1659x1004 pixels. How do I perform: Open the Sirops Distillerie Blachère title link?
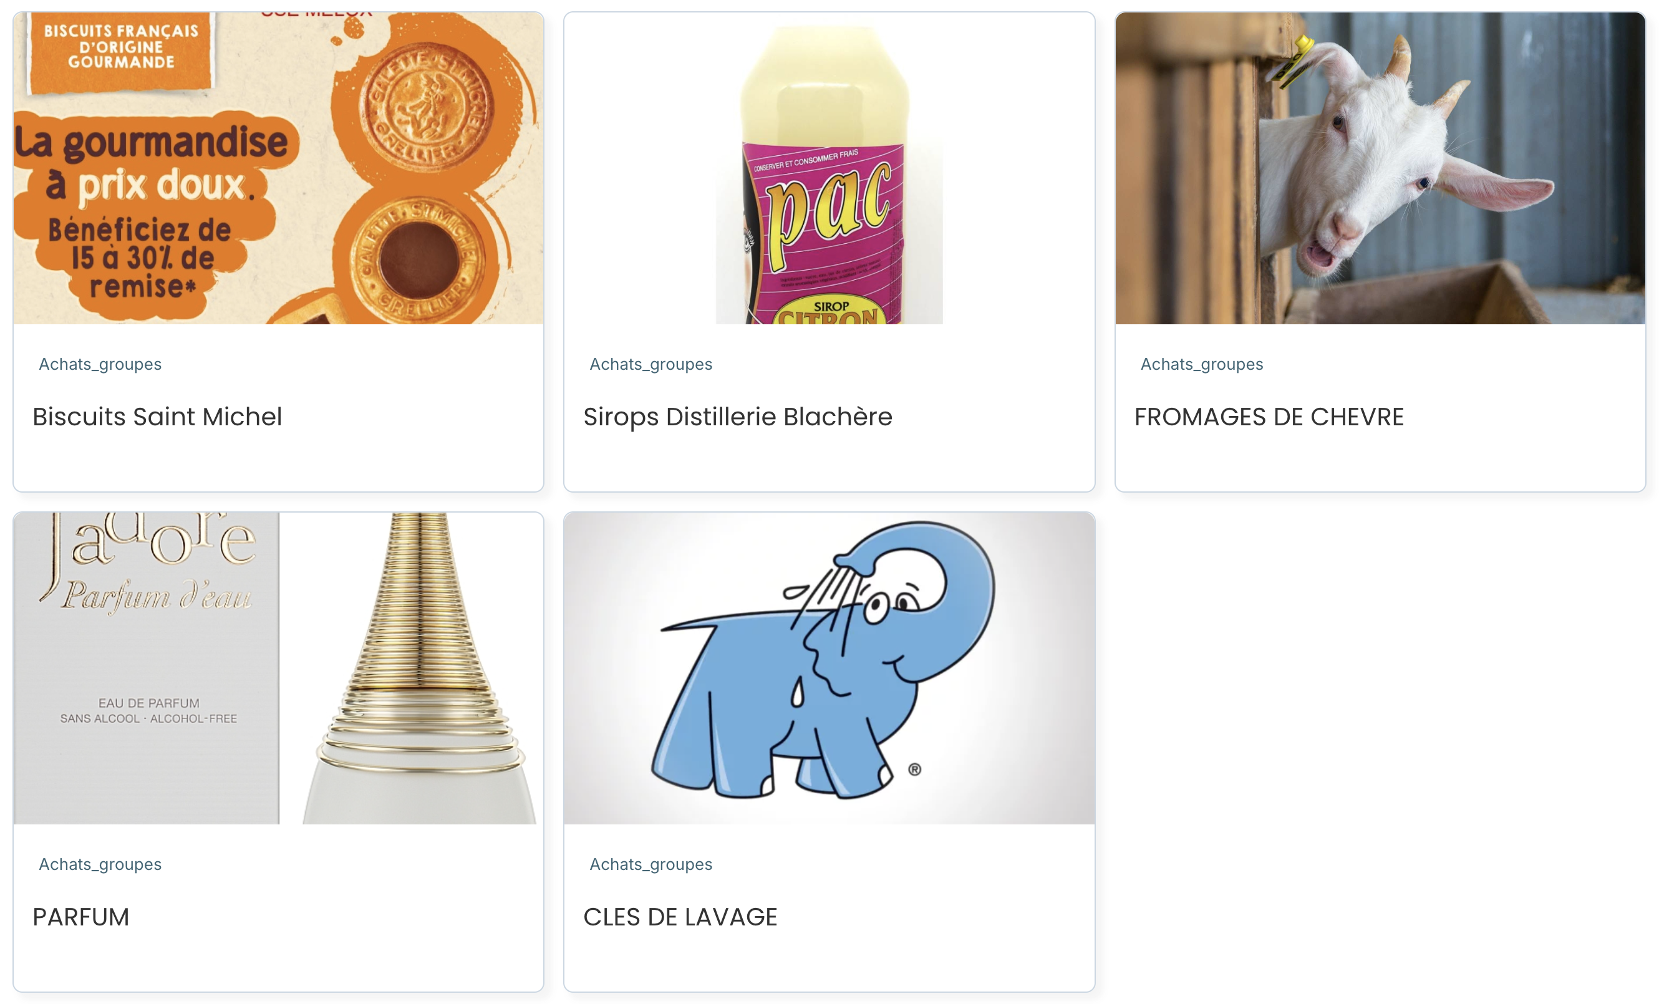737,417
